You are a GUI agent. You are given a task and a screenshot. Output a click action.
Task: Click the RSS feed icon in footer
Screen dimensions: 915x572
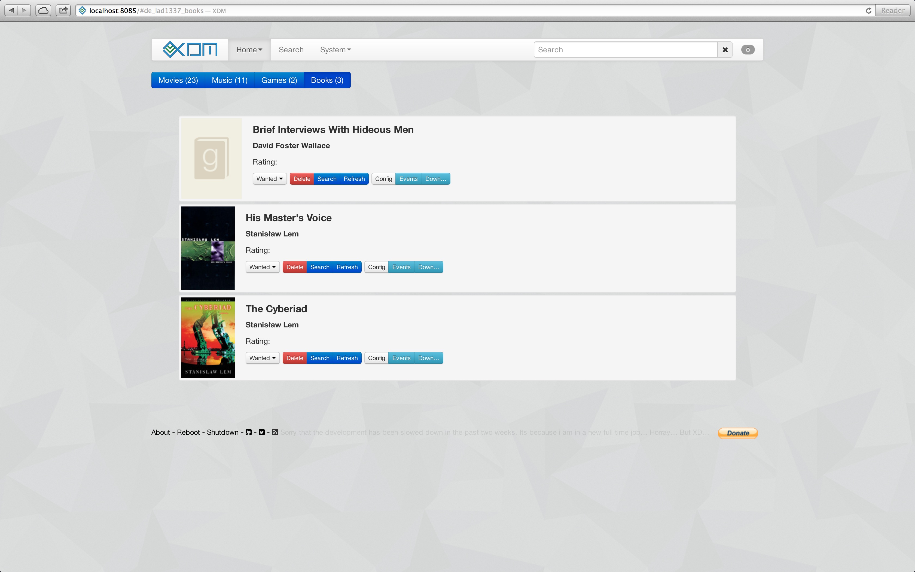pyautogui.click(x=275, y=433)
